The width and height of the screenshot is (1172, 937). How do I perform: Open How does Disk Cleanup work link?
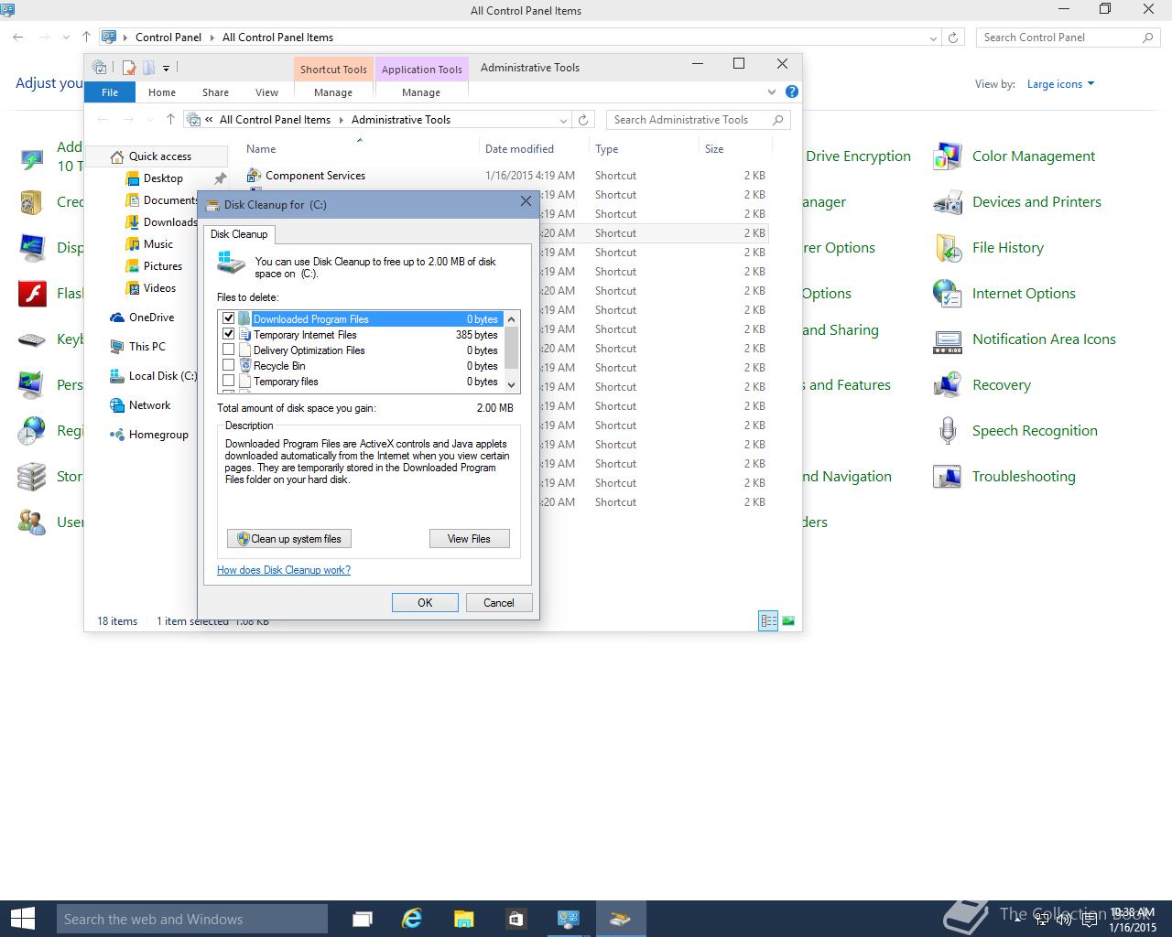point(284,570)
